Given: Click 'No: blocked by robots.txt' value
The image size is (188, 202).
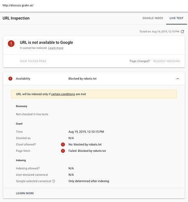Looking at the screenshot, I should point(85,145).
